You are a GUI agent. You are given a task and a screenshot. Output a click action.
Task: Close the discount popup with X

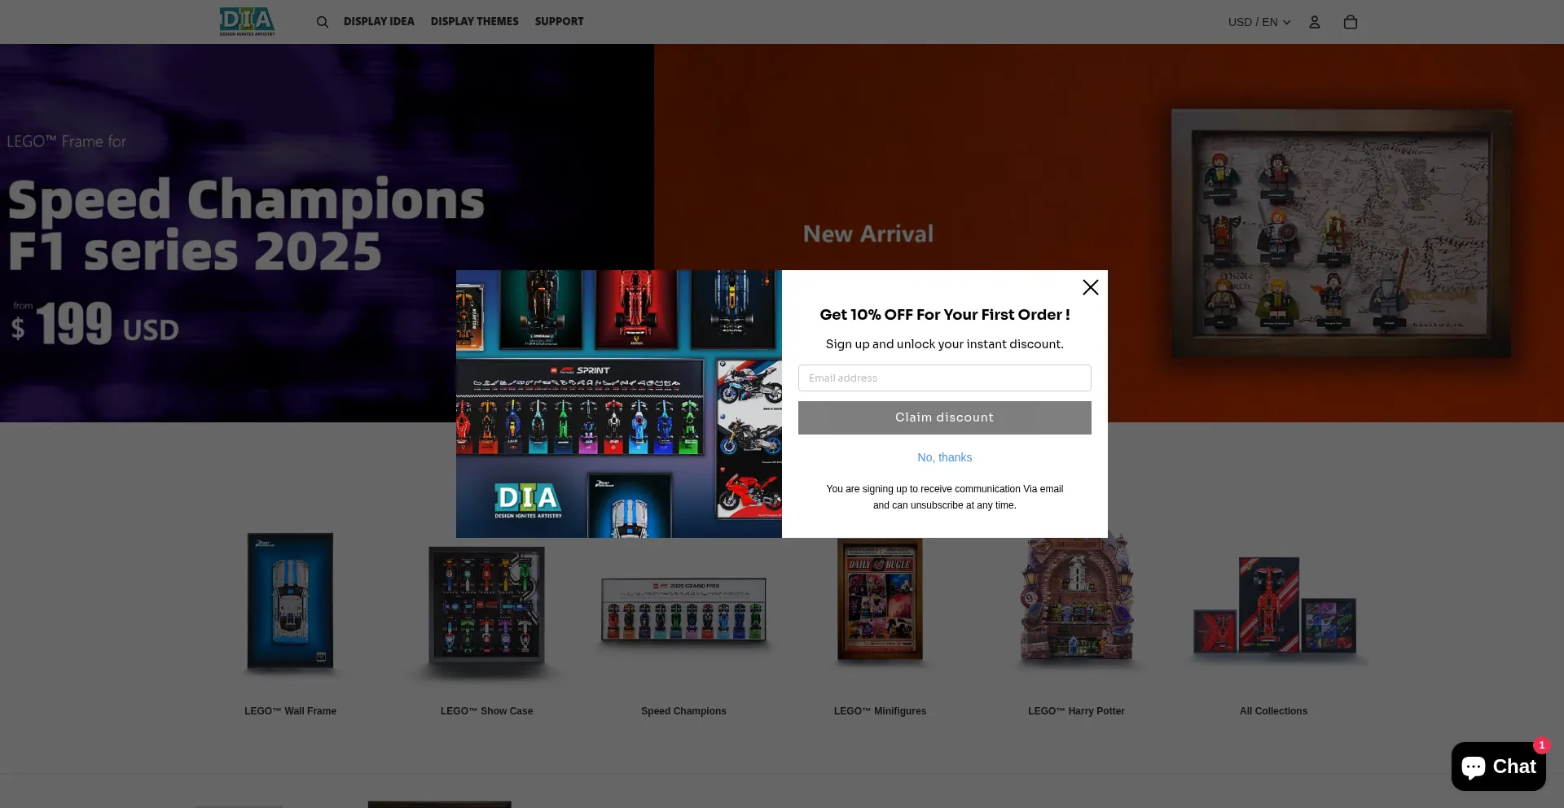coord(1090,287)
